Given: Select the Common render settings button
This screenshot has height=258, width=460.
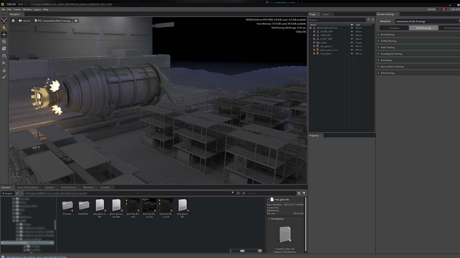Looking at the screenshot, I should coord(394,28).
